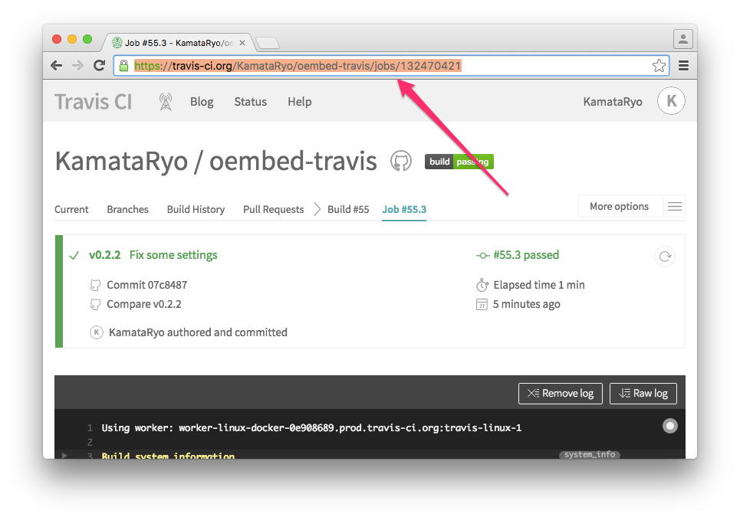
Task: Open the Help link
Action: 299,102
